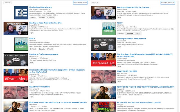Click NEW badge under Mega64 video, right panel
This screenshot has height=112, width=180.
[x=119, y=97]
